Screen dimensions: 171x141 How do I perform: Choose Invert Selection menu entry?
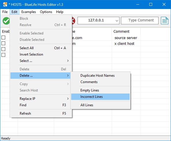[x=41, y=54]
